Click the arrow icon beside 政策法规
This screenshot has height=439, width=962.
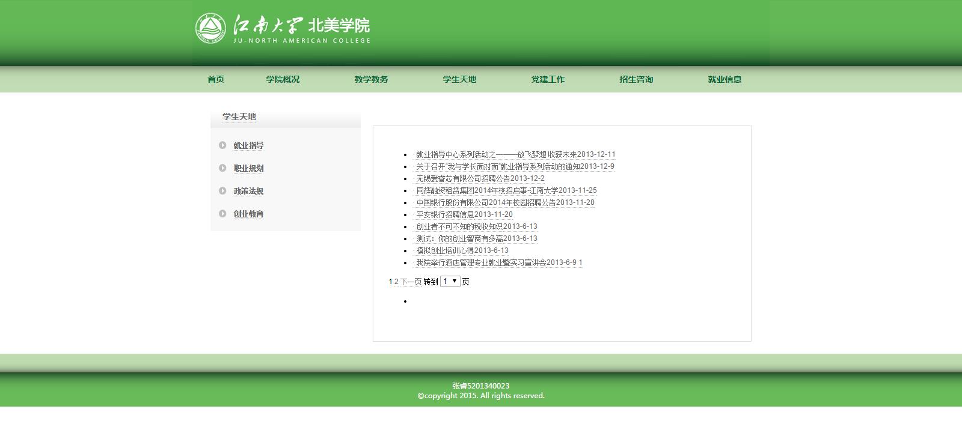(222, 191)
